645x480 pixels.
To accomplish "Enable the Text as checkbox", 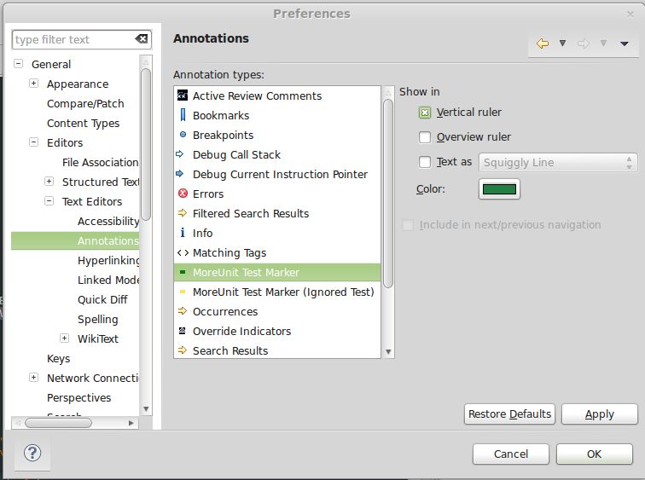I will 425,162.
